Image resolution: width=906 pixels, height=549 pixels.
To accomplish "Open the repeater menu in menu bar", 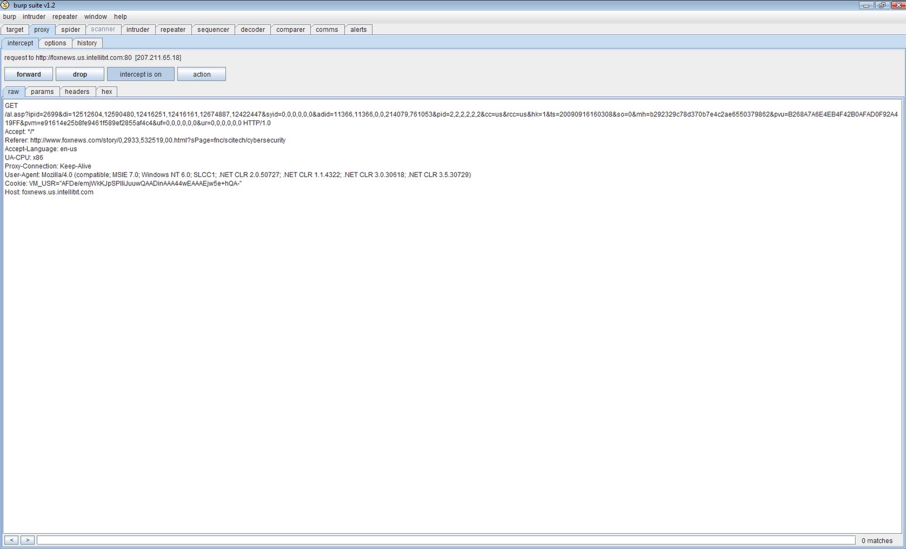I will [x=65, y=17].
